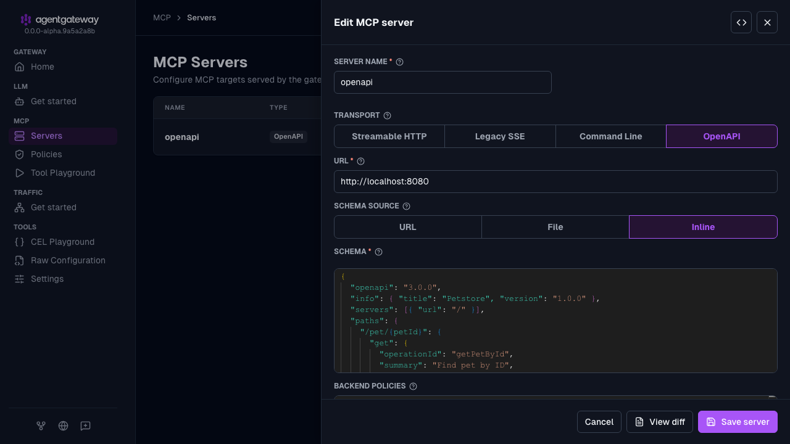Open the Tool Playground play icon
Image resolution: width=790 pixels, height=444 pixels.
20,173
